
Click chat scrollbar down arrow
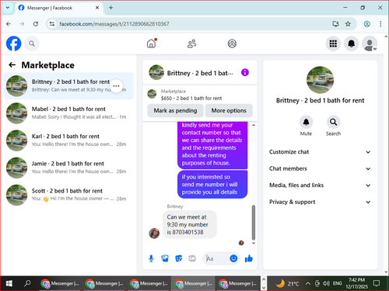pos(254,243)
